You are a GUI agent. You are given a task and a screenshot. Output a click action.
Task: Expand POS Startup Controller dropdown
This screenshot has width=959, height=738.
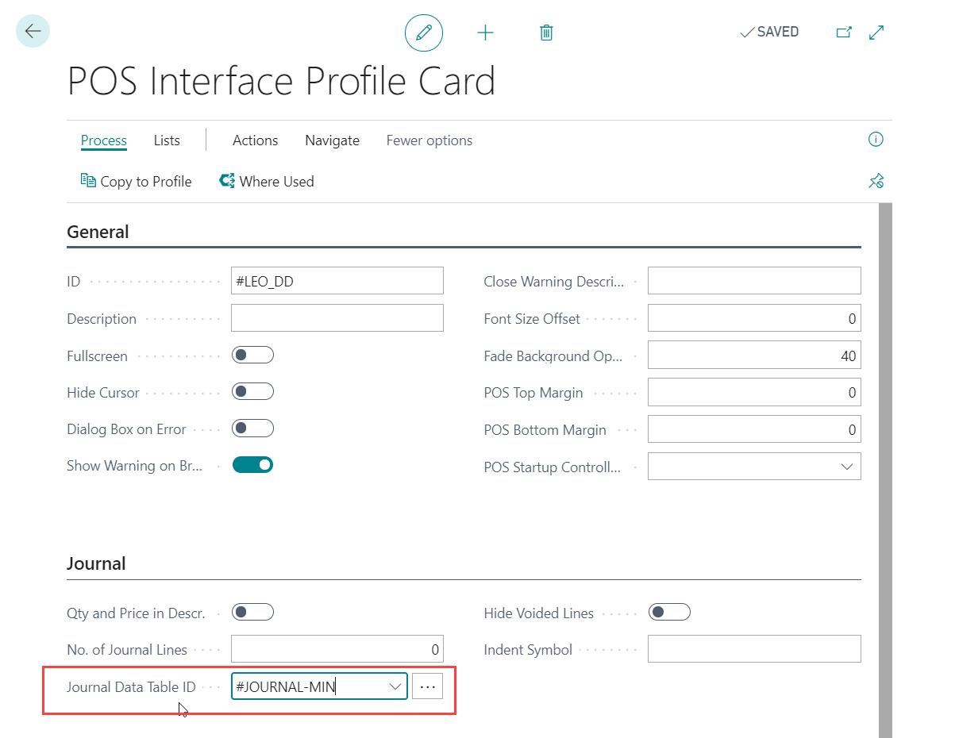[x=846, y=467]
